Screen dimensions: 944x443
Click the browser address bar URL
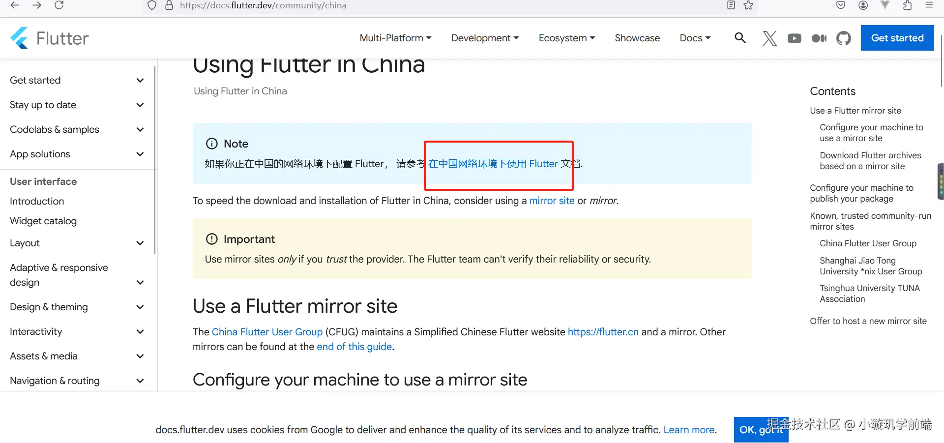pyautogui.click(x=263, y=5)
